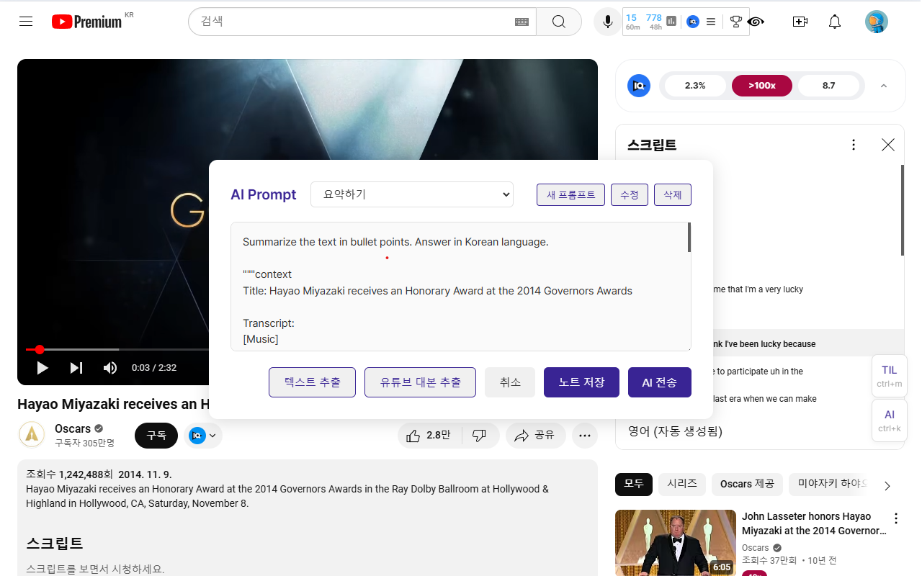This screenshot has width=922, height=576.
Task: Open the three-line list icon in extension toolbar
Action: click(711, 22)
